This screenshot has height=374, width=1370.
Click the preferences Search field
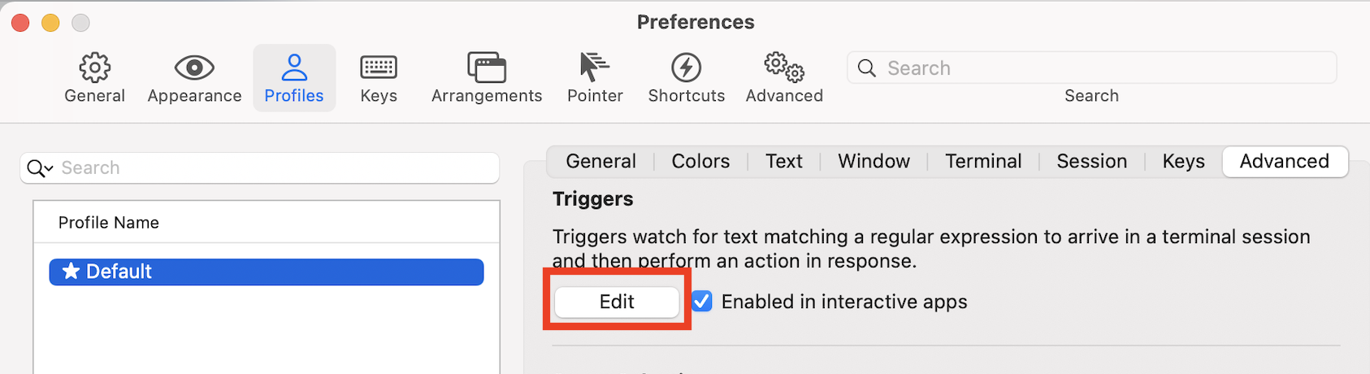click(x=1091, y=67)
